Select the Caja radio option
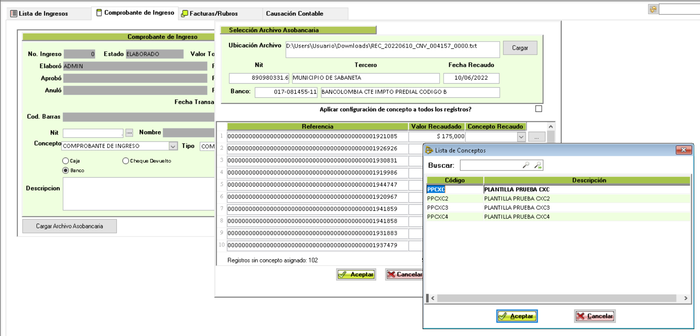 click(66, 161)
